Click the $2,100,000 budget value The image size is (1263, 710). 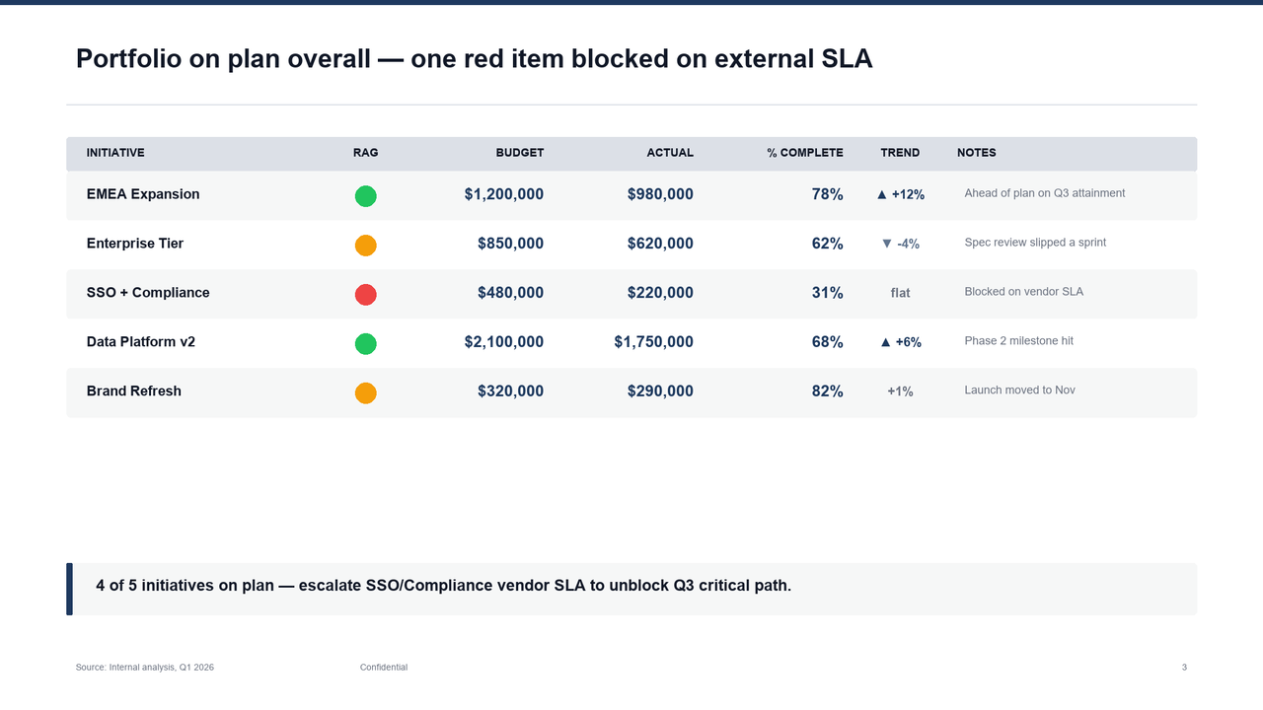click(504, 342)
